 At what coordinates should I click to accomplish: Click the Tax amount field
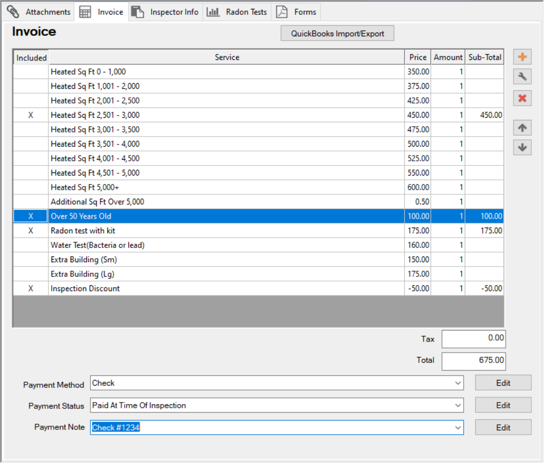[474, 339]
